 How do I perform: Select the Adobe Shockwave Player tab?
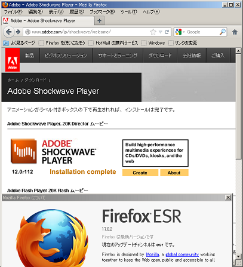(x=47, y=20)
